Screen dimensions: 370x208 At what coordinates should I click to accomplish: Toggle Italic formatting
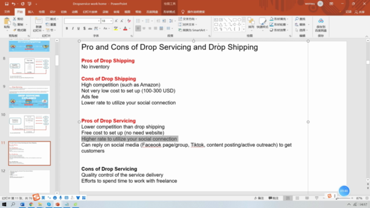73,28
